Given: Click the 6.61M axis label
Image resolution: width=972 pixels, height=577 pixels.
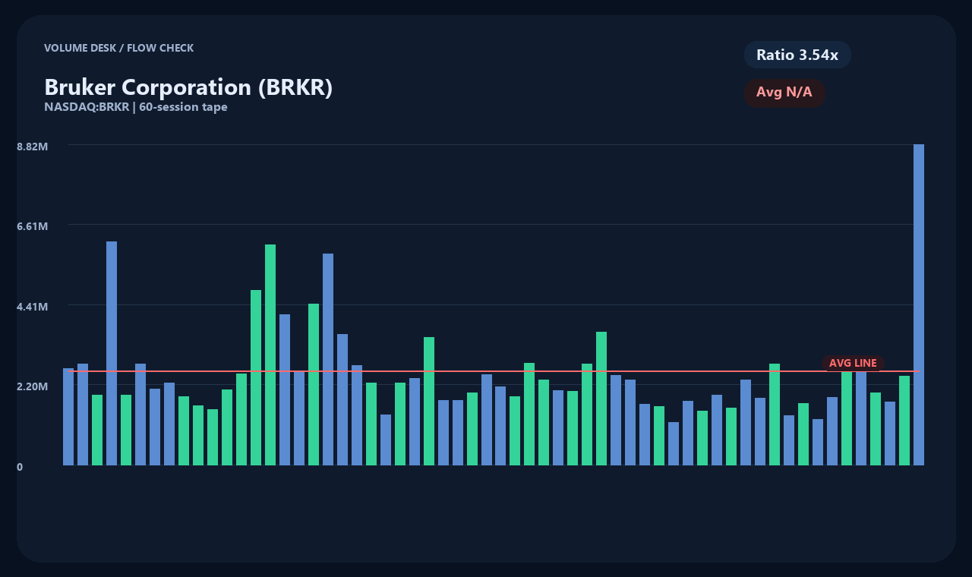Looking at the screenshot, I should [x=33, y=226].
